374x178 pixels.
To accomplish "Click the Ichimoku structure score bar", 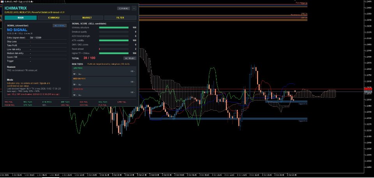I will point(114,28).
